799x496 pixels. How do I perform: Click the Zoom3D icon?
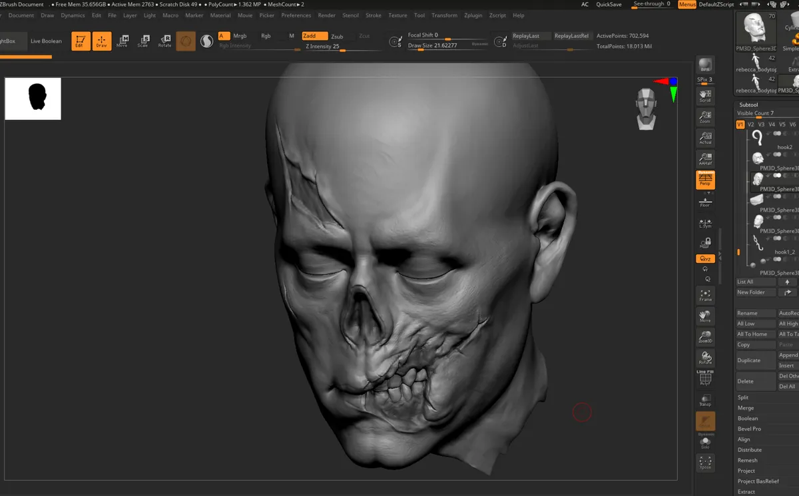(x=705, y=337)
